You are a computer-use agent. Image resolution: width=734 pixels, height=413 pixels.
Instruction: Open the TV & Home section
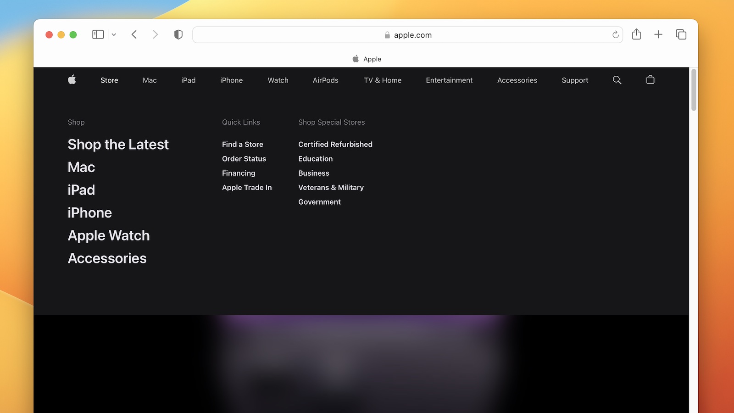click(382, 80)
